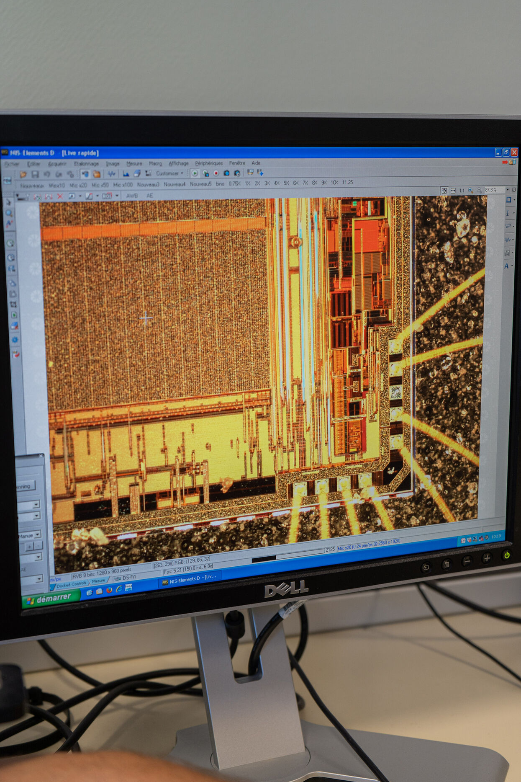The image size is (521, 782).
Task: Click the red X delete icon
Action: click(60, 196)
